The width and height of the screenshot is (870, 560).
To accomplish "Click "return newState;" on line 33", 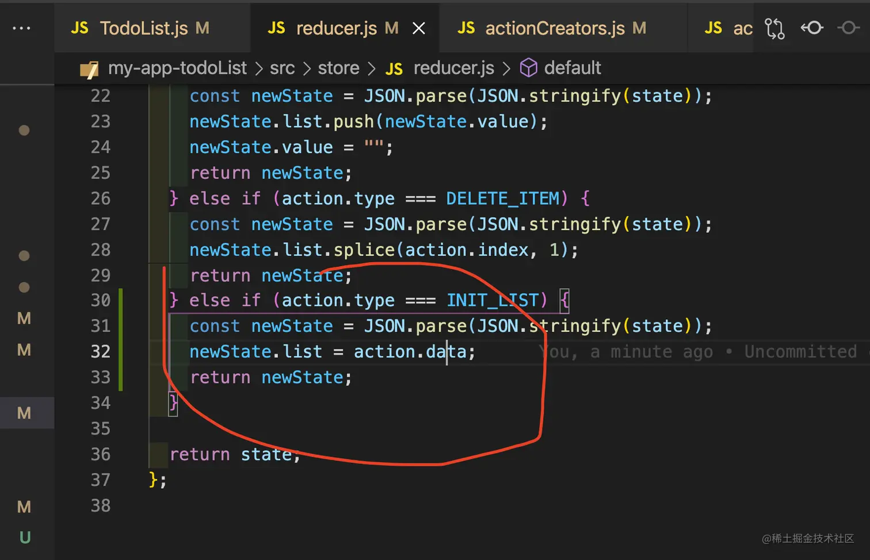I will [270, 377].
